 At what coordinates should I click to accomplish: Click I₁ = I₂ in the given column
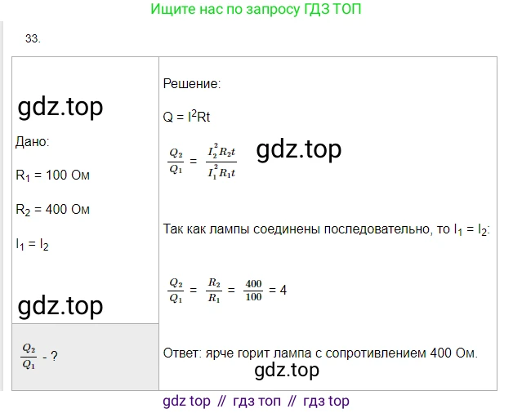pyautogui.click(x=33, y=244)
